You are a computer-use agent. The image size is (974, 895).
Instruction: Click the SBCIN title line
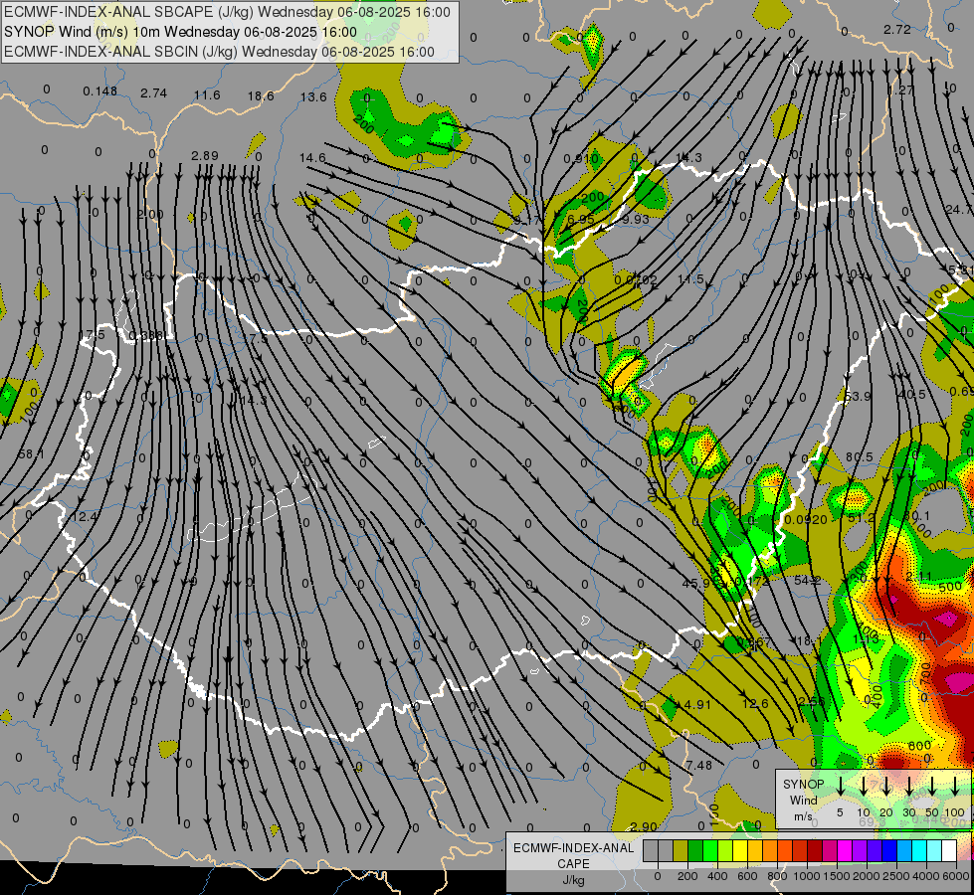coord(219,52)
